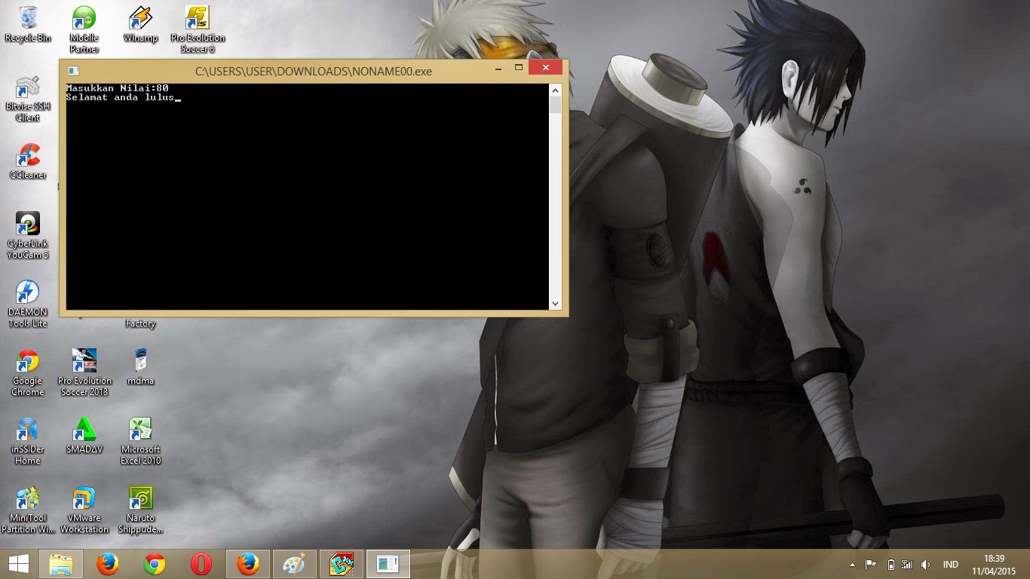Open the Factory desktop shortcut label
The image size is (1030, 579).
(140, 323)
